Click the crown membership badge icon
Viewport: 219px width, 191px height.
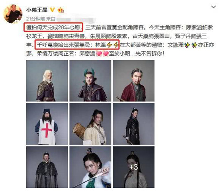click(x=61, y=10)
